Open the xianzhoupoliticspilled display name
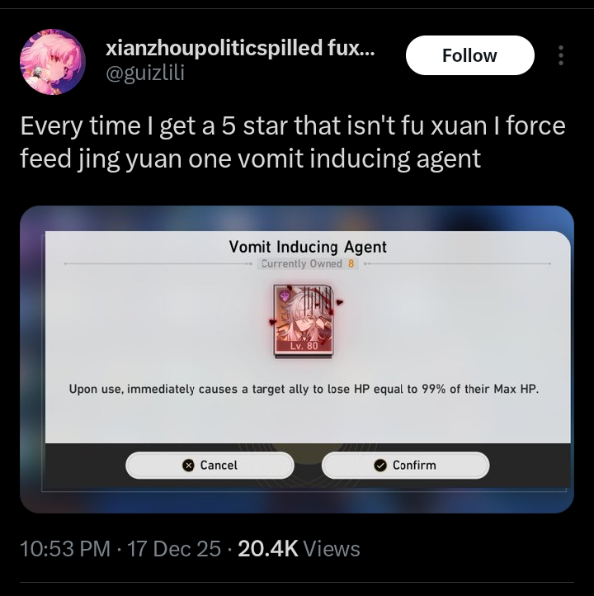 (x=240, y=48)
